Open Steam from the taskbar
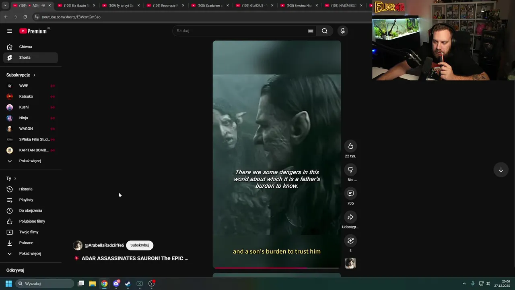 pos(128,284)
